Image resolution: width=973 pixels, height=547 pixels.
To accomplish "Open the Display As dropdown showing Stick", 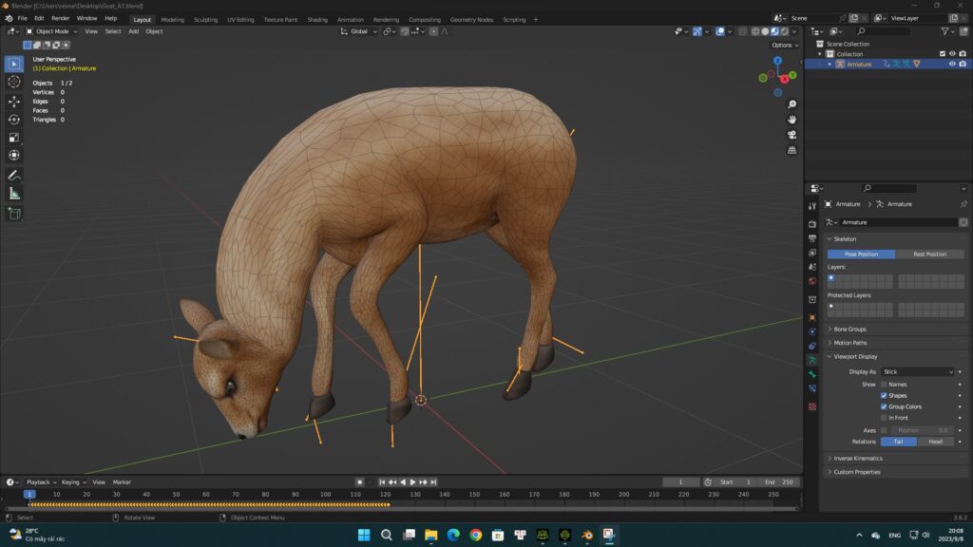I will [x=917, y=370].
